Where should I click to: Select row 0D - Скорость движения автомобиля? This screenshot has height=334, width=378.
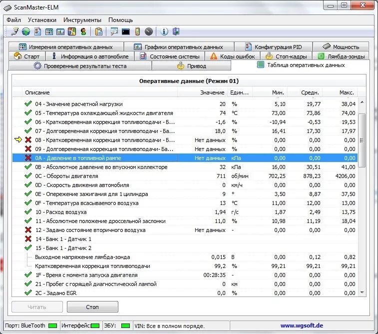pyautogui.click(x=185, y=185)
